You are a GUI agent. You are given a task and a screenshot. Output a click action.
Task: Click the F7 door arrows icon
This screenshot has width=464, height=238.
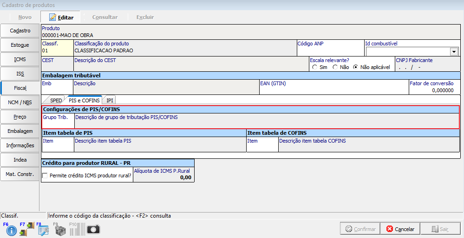(x=27, y=229)
